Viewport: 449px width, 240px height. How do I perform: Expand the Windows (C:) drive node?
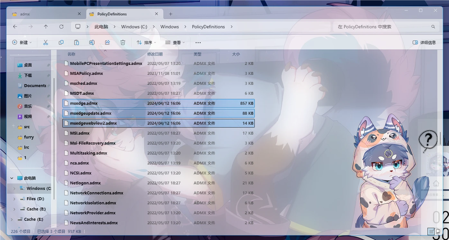(15, 188)
